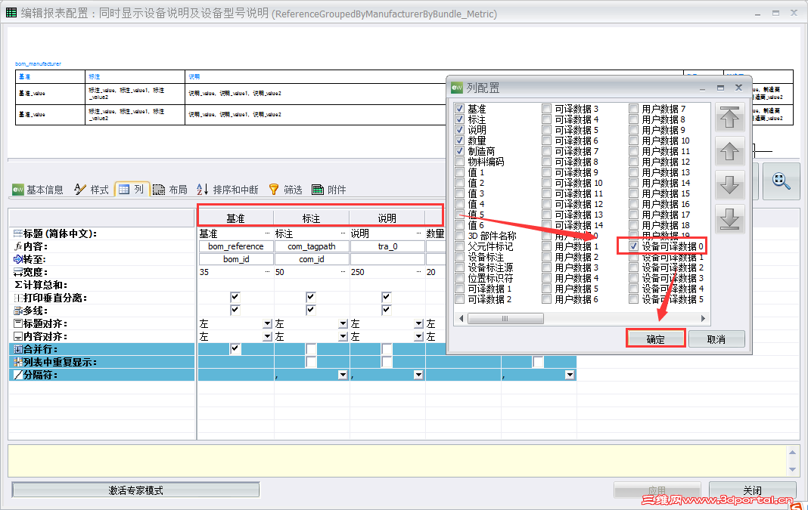Open the 标题对齐 dropdown for 基准 column
The height and width of the screenshot is (510, 808).
point(266,323)
